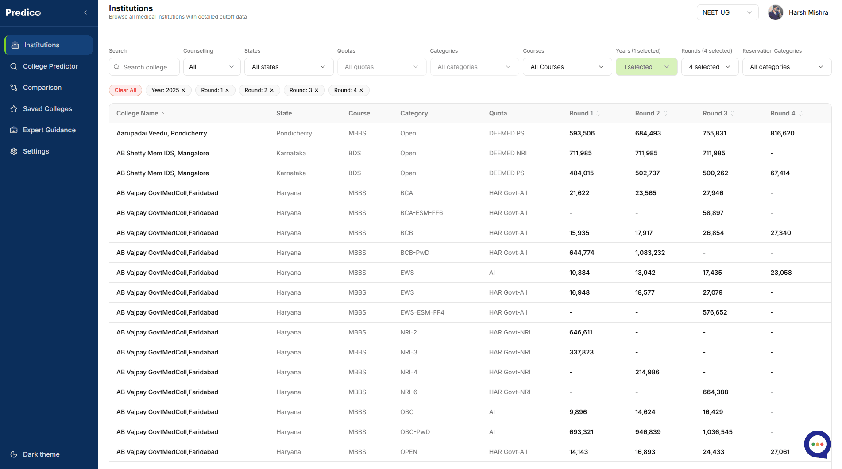The image size is (842, 469).
Task: Remove the Round: 2 filter chip
Action: [x=272, y=90]
